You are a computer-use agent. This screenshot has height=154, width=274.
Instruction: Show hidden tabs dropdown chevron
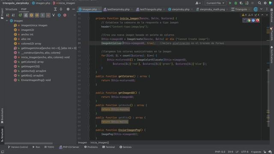tap(261, 9)
